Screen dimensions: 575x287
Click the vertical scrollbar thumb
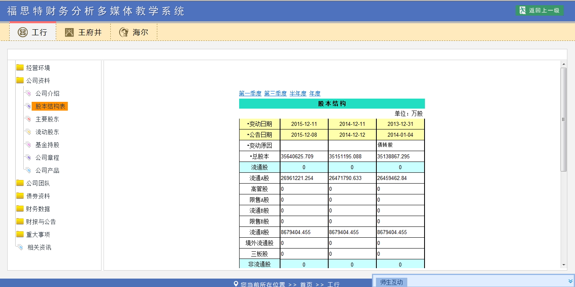(563, 119)
